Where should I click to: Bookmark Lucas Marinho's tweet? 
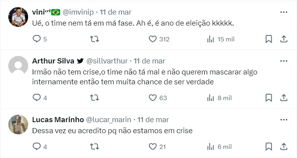click(268, 147)
